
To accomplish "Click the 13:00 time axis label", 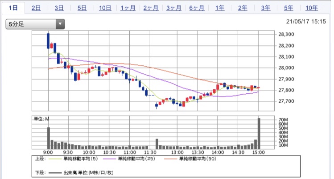I will pos(177,152).
